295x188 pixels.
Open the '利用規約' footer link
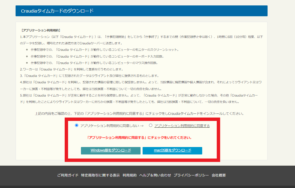(129, 175)
